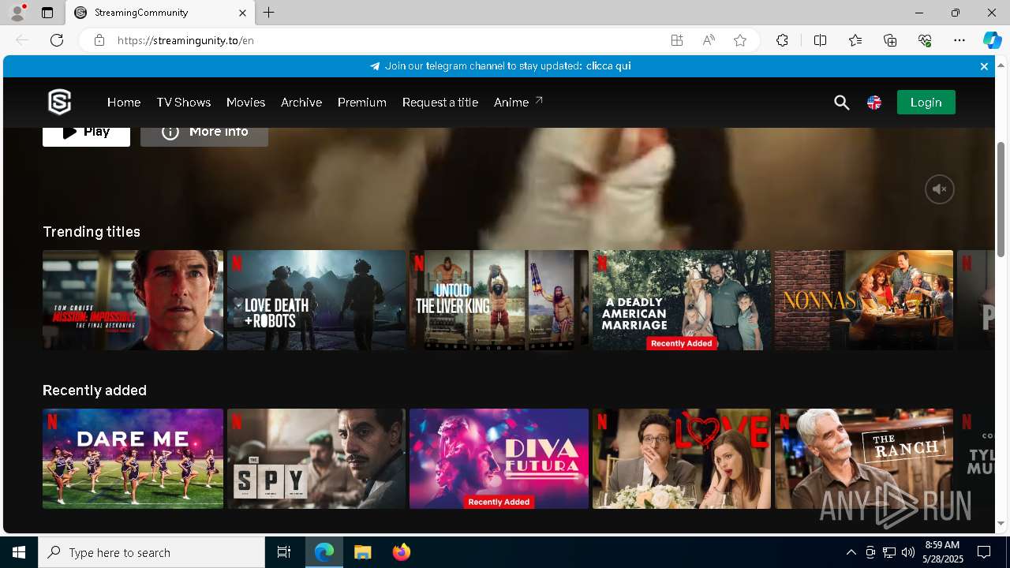This screenshot has width=1010, height=568.
Task: Open Love Death + Robots thumbnail
Action: click(x=316, y=300)
